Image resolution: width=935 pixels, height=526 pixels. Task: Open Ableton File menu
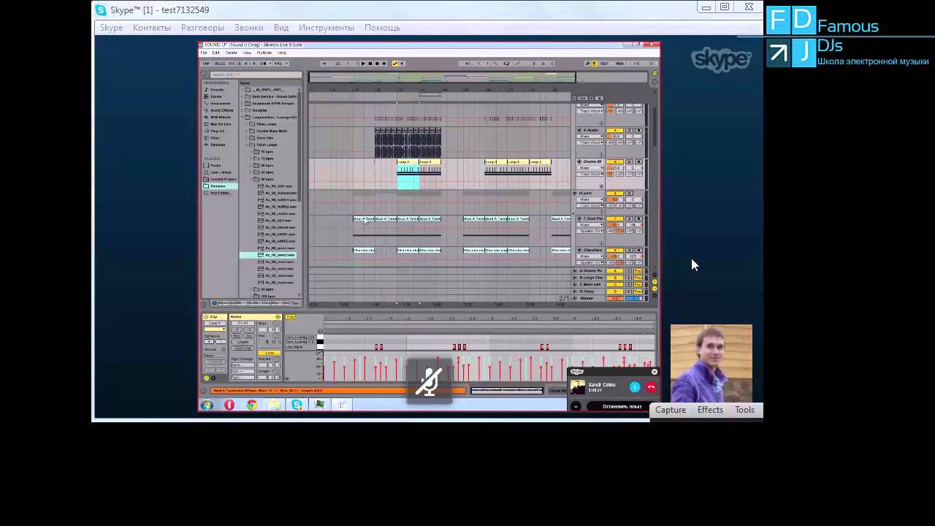(x=204, y=53)
